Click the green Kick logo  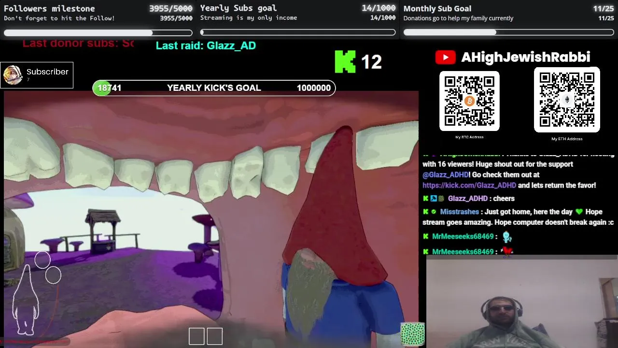click(345, 62)
